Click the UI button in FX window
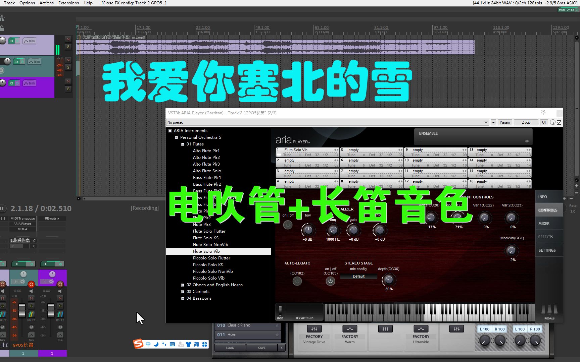Screen dimensions: 580x362 tap(544, 122)
